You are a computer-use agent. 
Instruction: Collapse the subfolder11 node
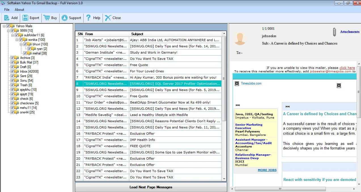(12, 35)
